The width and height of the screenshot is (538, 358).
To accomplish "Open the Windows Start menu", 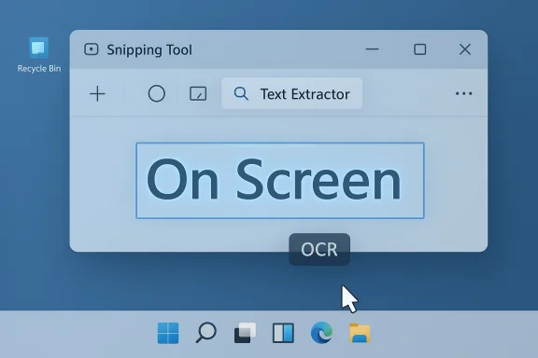I will coord(168,333).
